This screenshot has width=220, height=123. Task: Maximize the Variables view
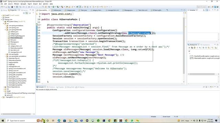pyautogui.click(x=218, y=10)
